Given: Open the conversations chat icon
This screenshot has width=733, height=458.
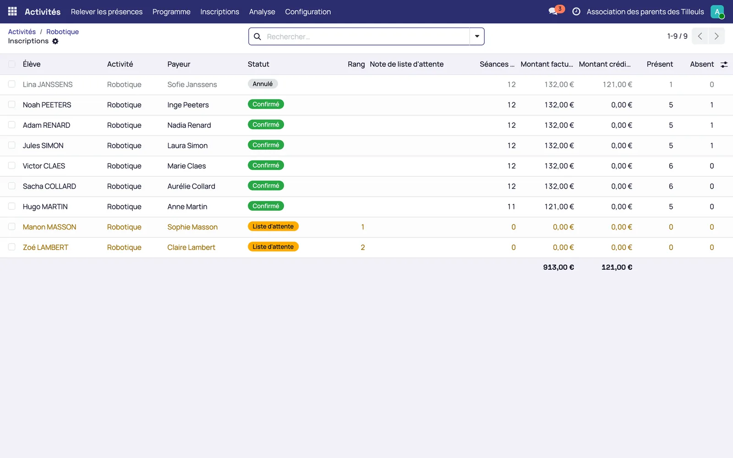Looking at the screenshot, I should [x=553, y=11].
